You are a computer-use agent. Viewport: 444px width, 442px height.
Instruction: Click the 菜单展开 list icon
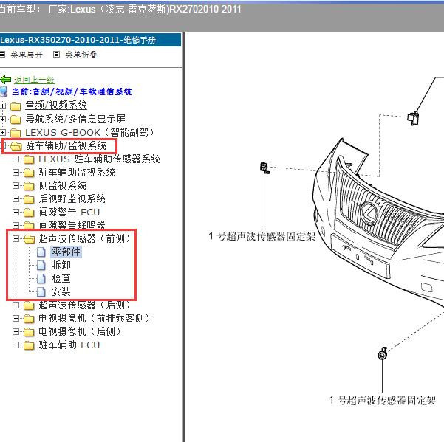tap(2, 55)
